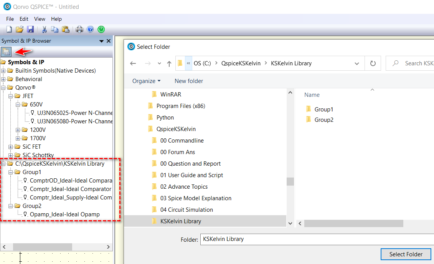Image resolution: width=434 pixels, height=264 pixels.
Task: Open the Edit menu
Action: tap(24, 19)
